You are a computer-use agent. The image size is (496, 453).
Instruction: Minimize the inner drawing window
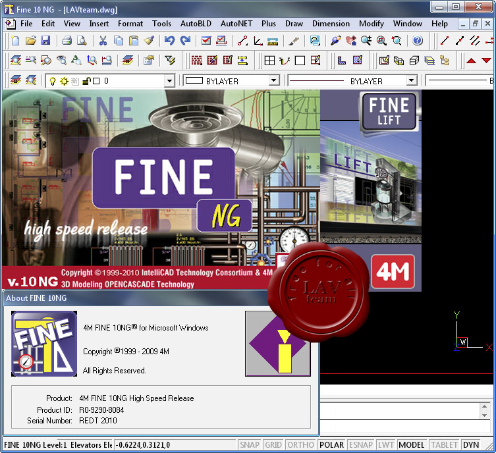click(x=463, y=24)
